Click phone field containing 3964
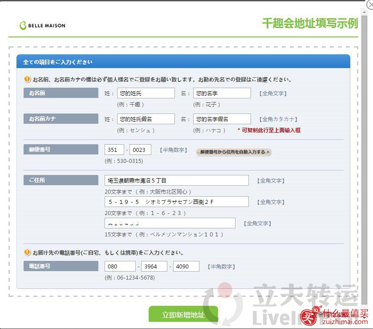 pos(154,266)
